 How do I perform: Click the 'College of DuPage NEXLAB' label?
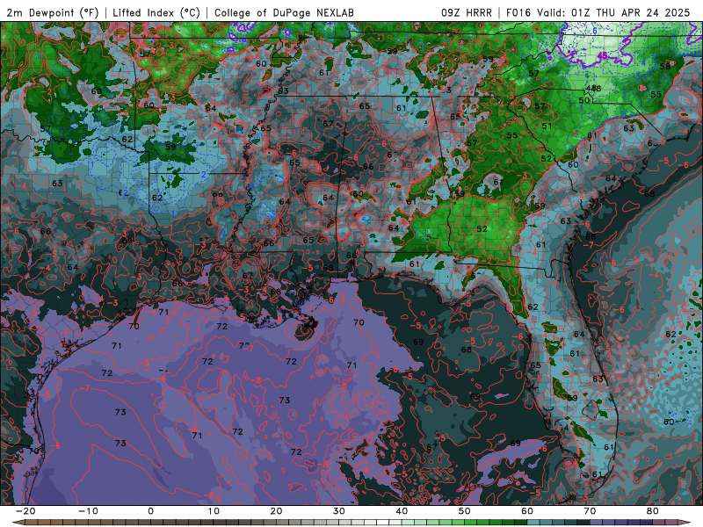pyautogui.click(x=284, y=12)
